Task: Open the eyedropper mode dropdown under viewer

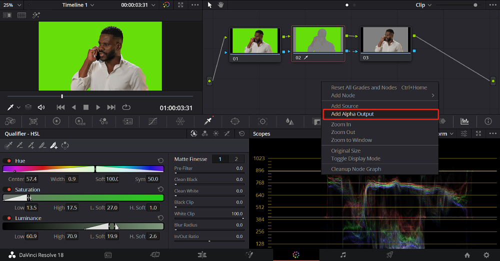Action: (18, 107)
